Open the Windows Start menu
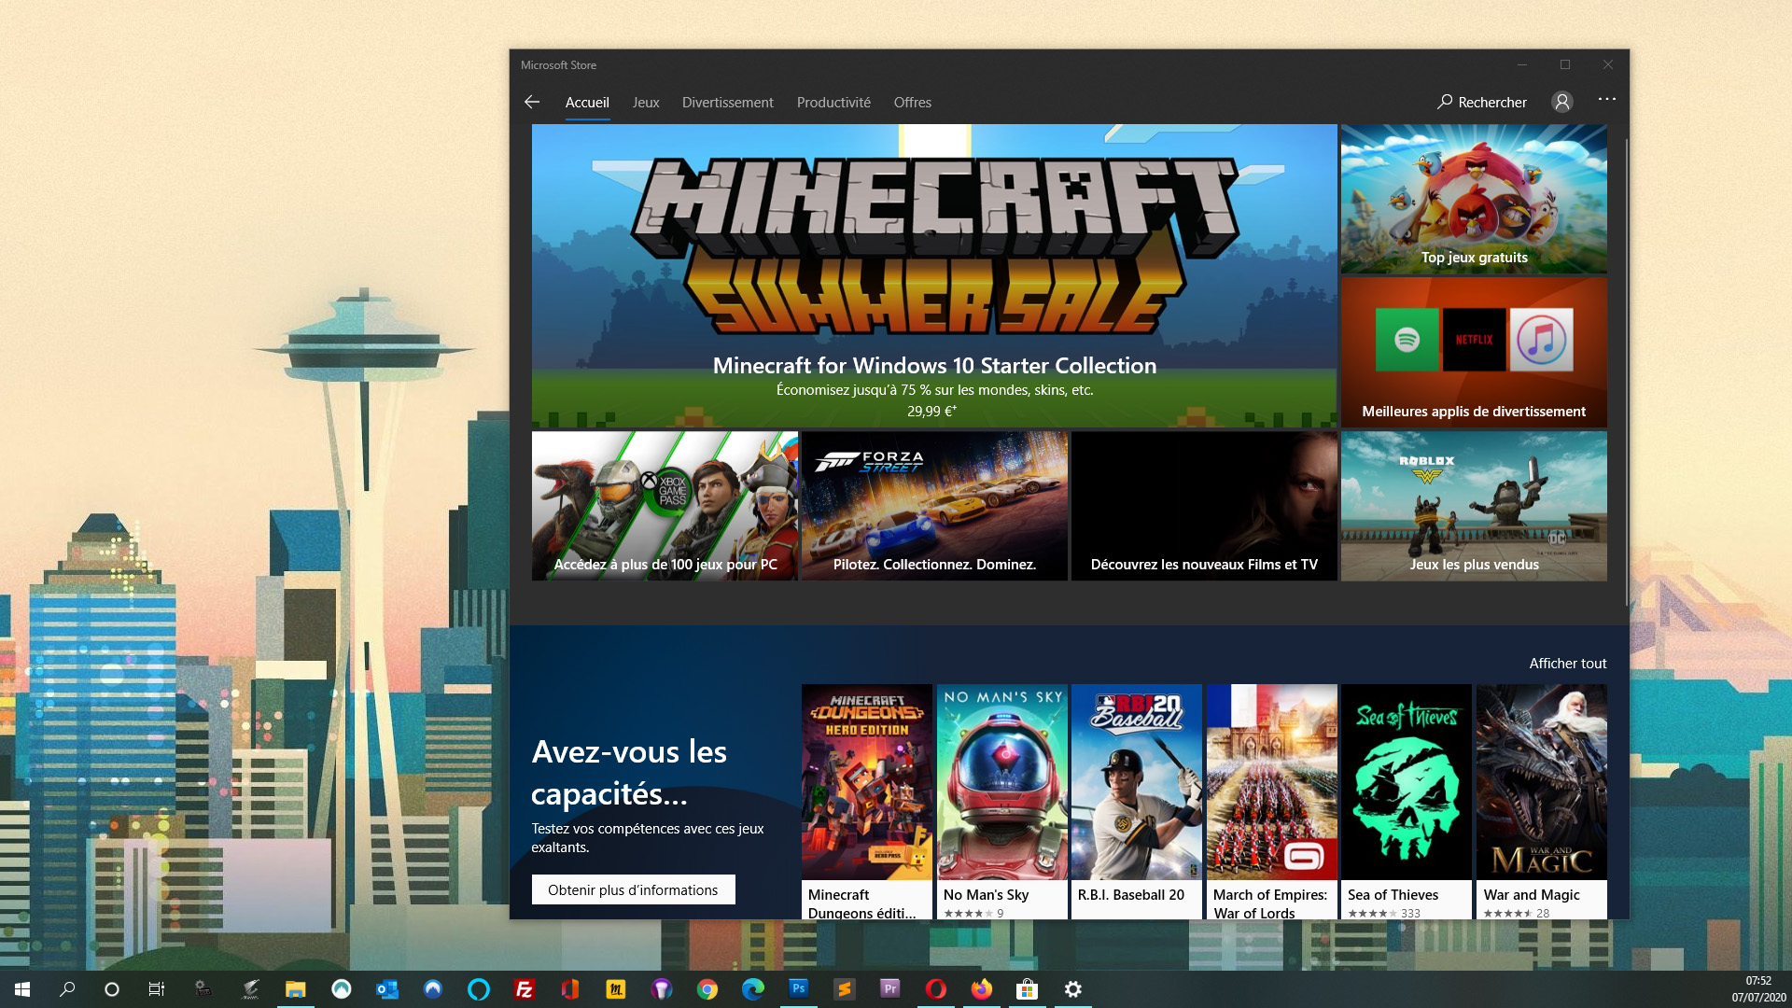The image size is (1792, 1008). click(x=22, y=989)
